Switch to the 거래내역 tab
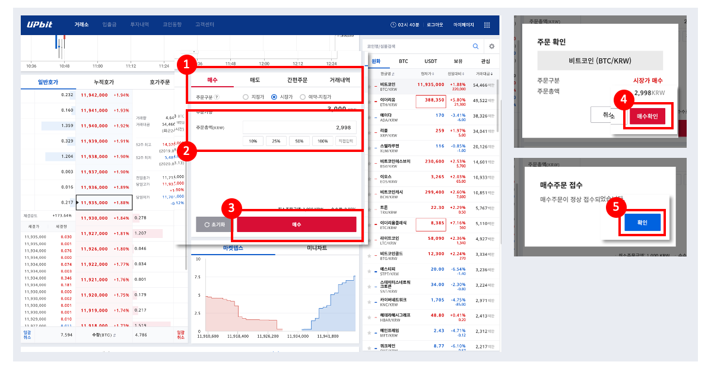711x368 pixels. [x=339, y=80]
